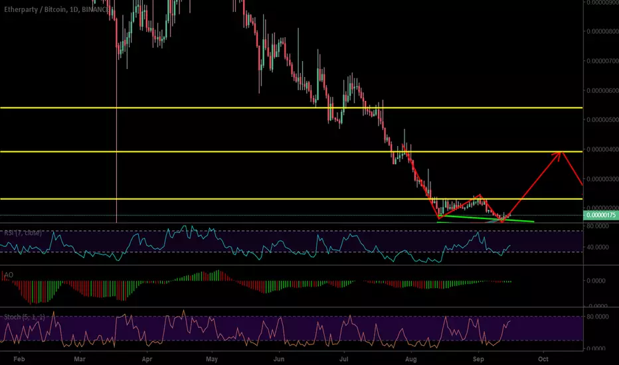Click the 80.0000 value on Stoch scale
The height and width of the screenshot is (365, 619).
[597, 317]
